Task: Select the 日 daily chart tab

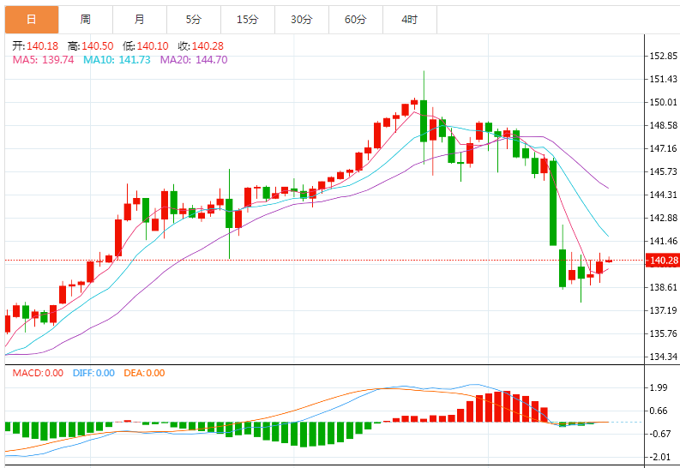Action: pos(32,20)
